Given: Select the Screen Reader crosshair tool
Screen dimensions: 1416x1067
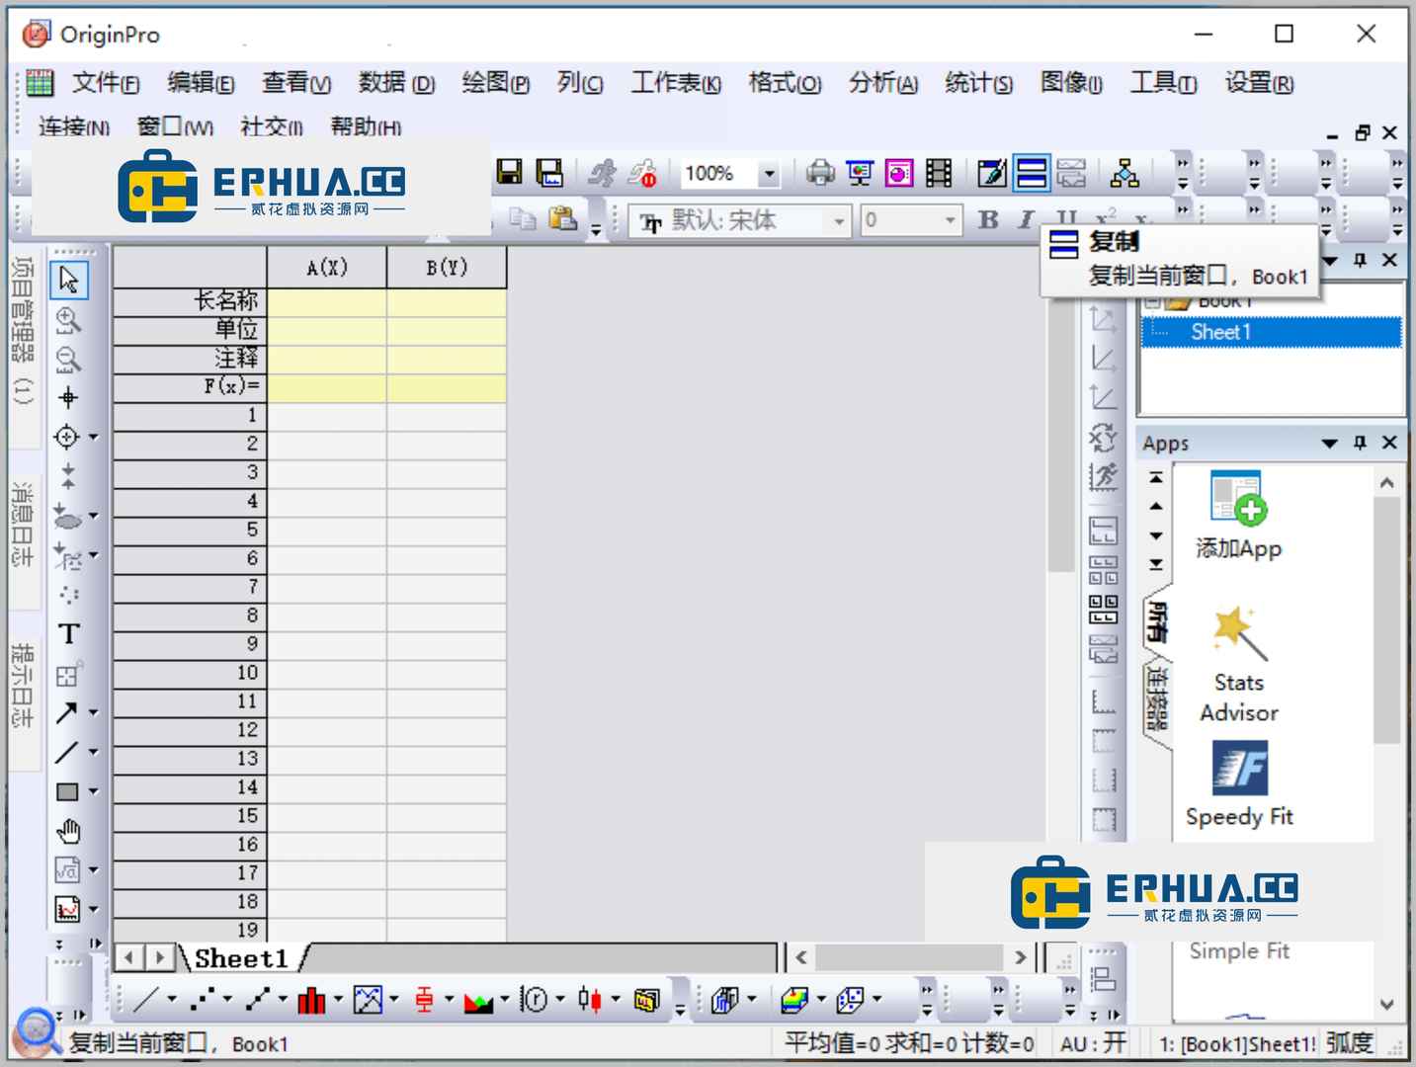Looking at the screenshot, I should (68, 398).
